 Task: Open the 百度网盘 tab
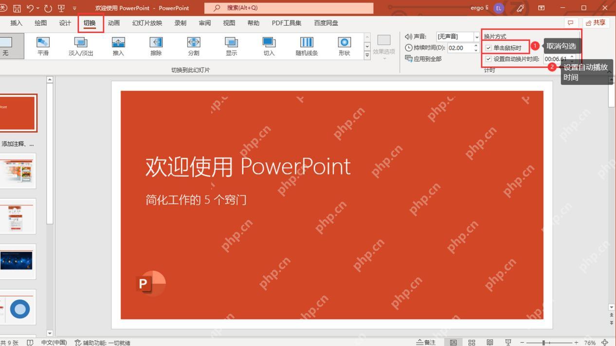coord(326,23)
